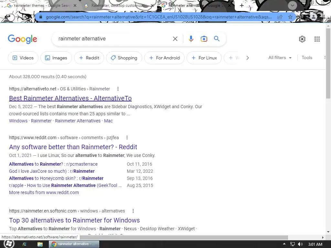The height and width of the screenshot is (248, 331).
Task: Search by image using the camera icon
Action: (204, 39)
